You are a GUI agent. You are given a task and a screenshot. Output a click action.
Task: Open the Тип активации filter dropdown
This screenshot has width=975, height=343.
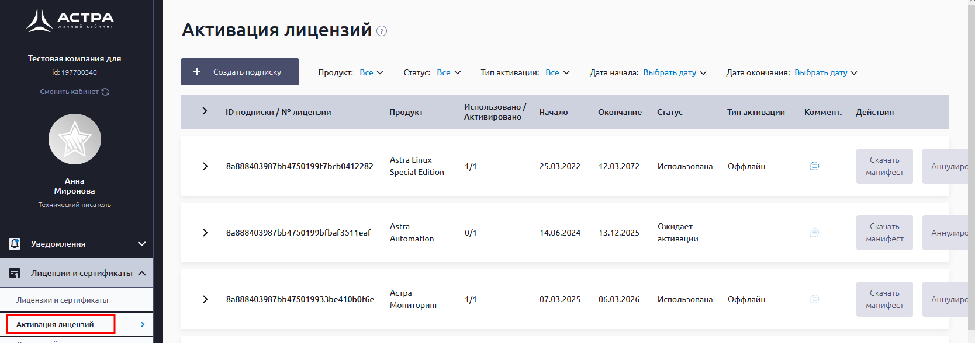557,73
